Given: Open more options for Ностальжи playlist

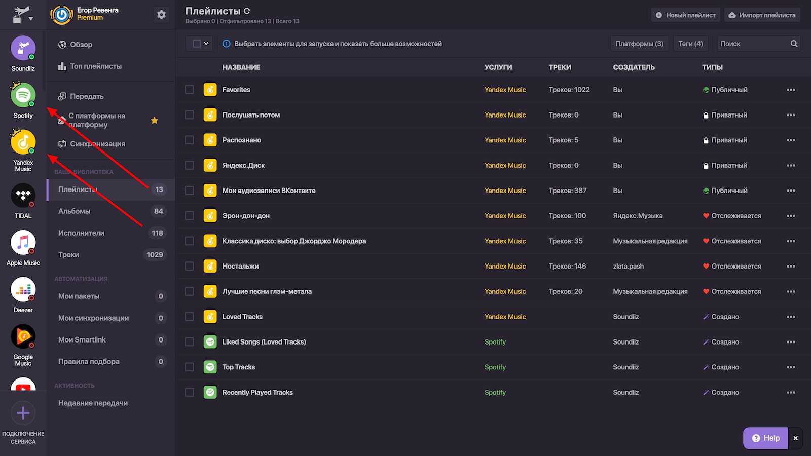Looking at the screenshot, I should [791, 267].
